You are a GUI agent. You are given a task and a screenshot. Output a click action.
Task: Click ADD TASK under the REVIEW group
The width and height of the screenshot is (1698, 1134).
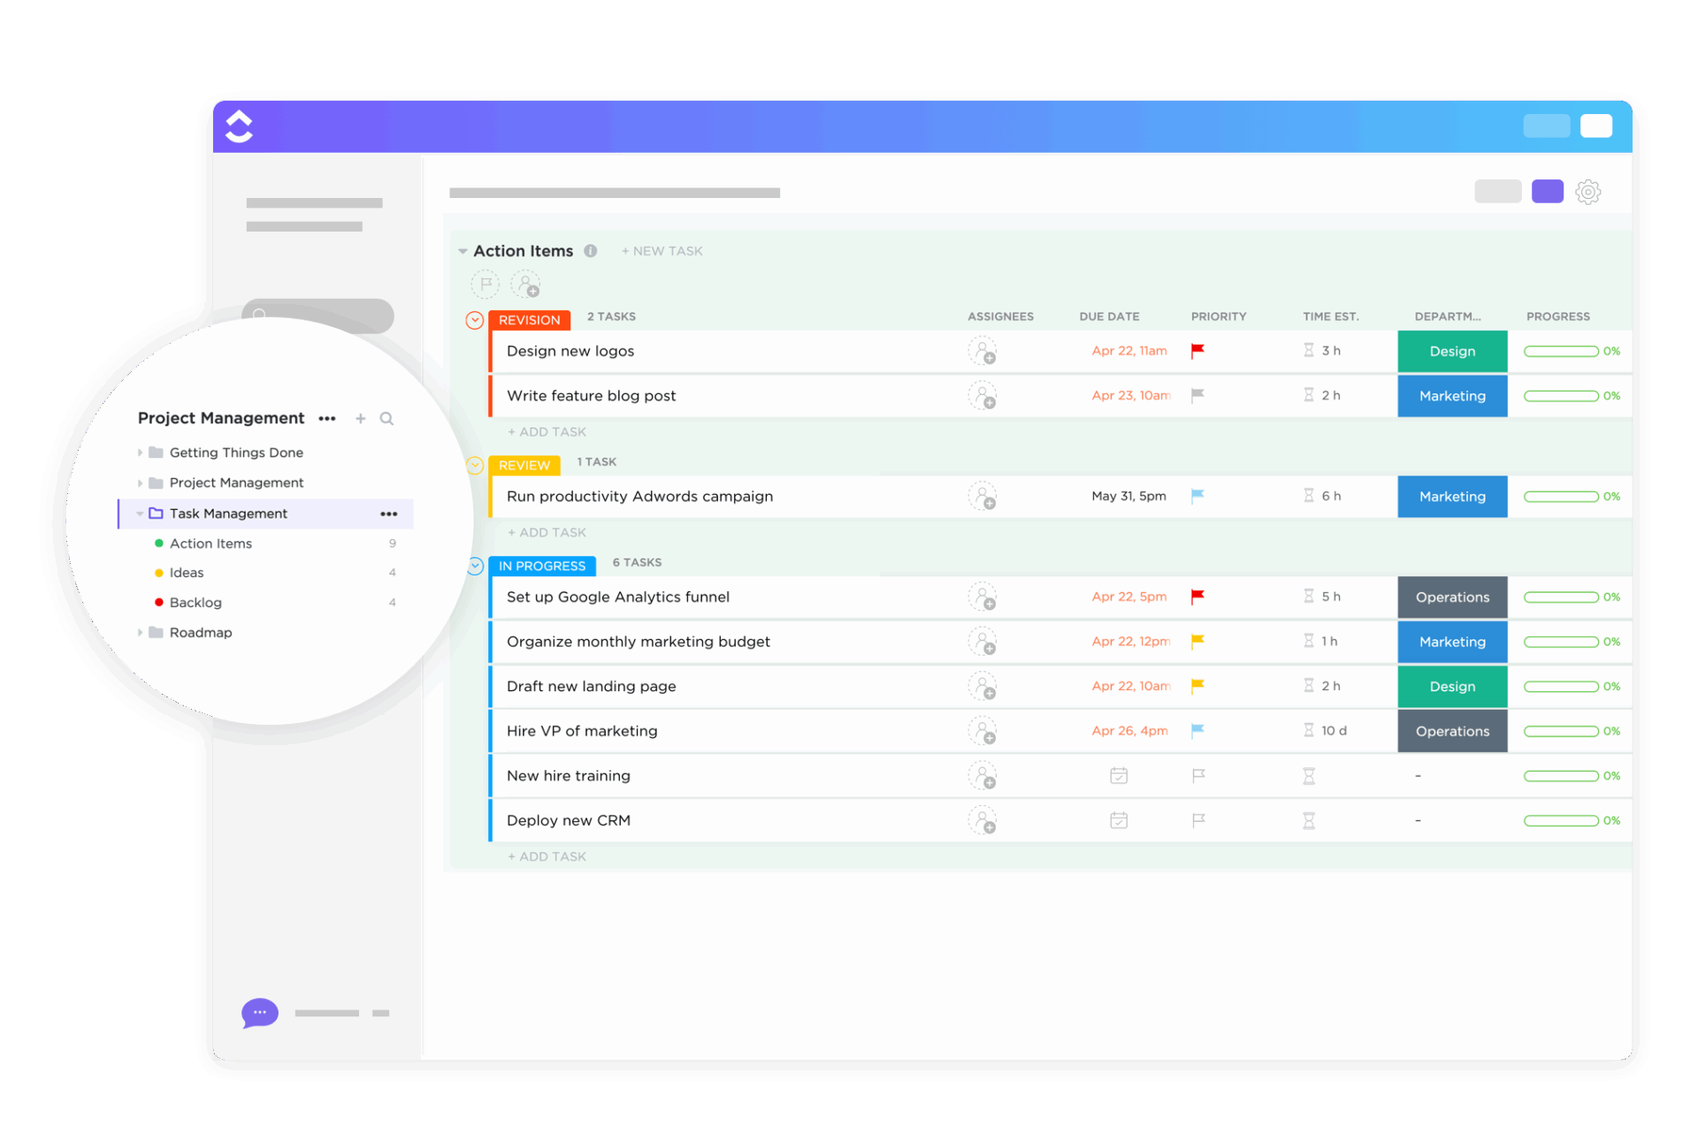[547, 532]
